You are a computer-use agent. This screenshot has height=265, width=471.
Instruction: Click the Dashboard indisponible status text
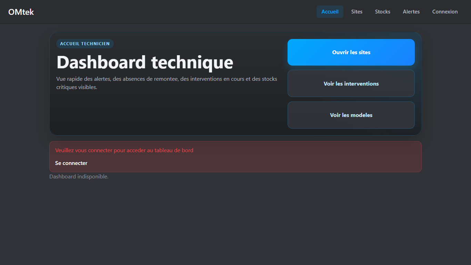click(79, 177)
